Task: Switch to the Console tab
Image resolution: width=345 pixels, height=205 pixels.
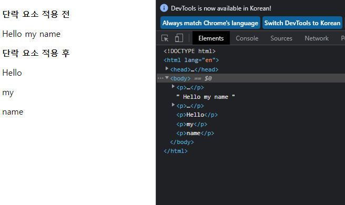Action: (x=247, y=38)
